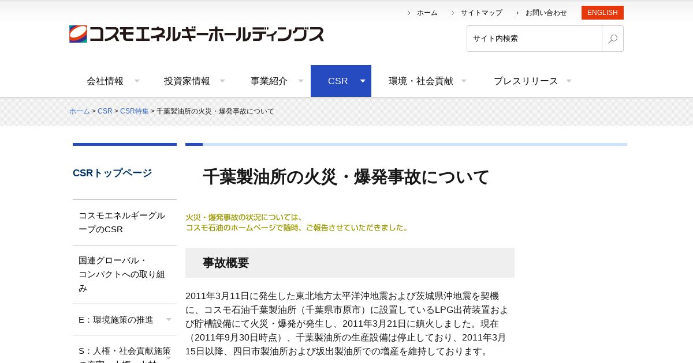Click the breadcrumb text 千葉製油所の火災・爆発事故について
693x363 pixels.
215,111
